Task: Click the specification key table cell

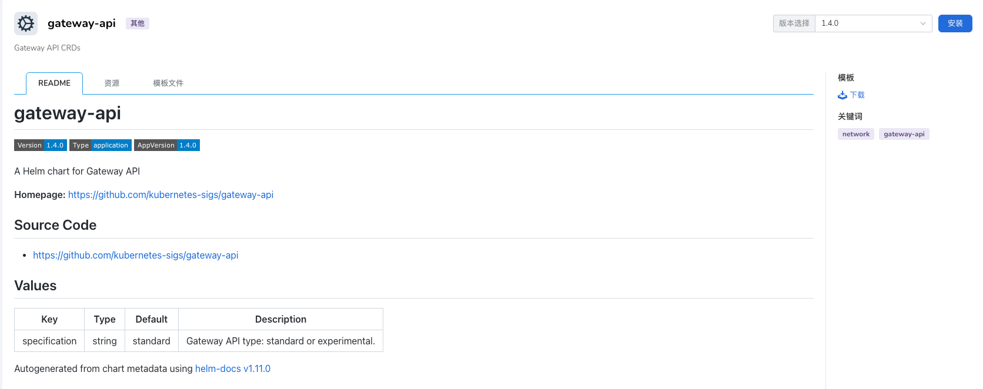Action: (49, 341)
